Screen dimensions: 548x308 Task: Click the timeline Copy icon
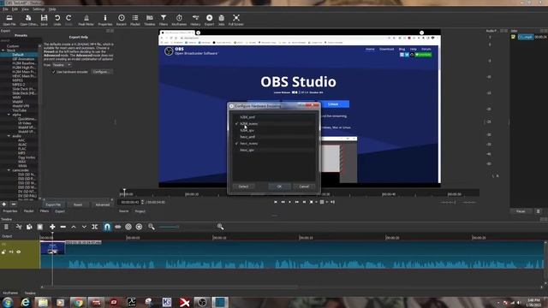pyautogui.click(x=29, y=227)
